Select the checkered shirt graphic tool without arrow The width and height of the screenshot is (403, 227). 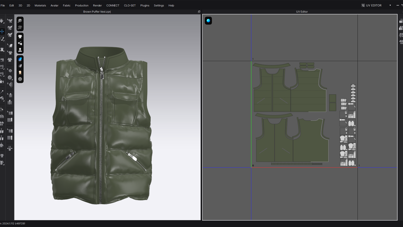click(10, 60)
